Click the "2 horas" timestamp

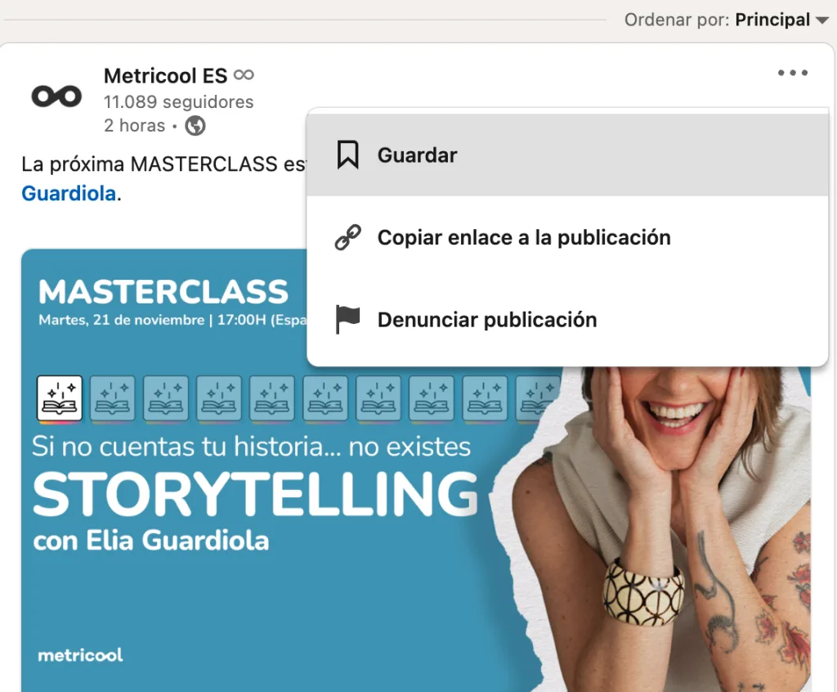tap(135, 126)
